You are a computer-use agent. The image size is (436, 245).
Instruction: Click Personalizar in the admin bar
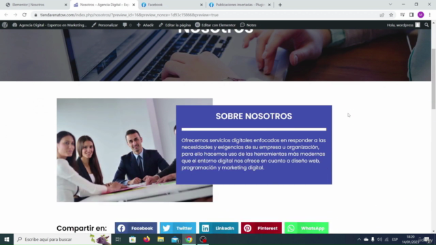[x=104, y=25]
